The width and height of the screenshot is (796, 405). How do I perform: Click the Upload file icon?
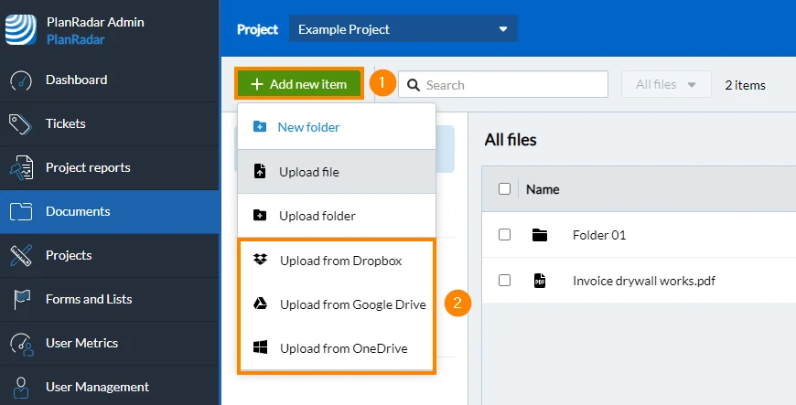[x=260, y=171]
